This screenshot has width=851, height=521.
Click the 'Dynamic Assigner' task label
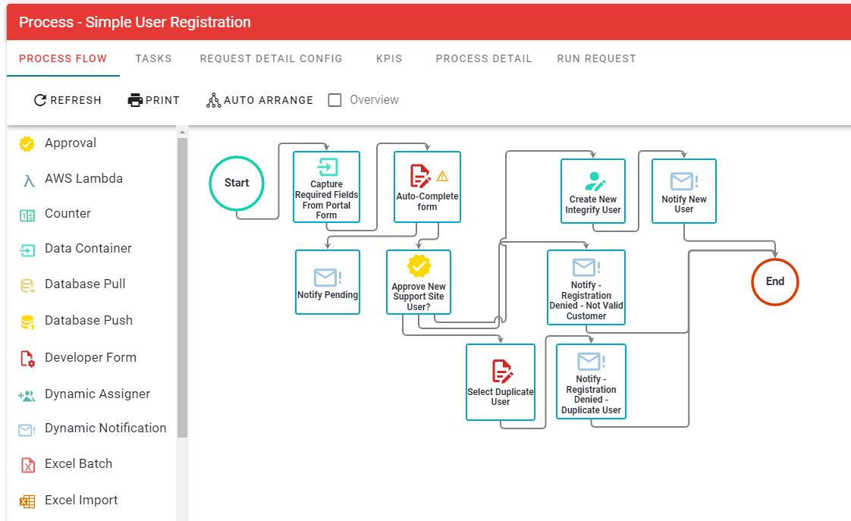[x=97, y=394]
